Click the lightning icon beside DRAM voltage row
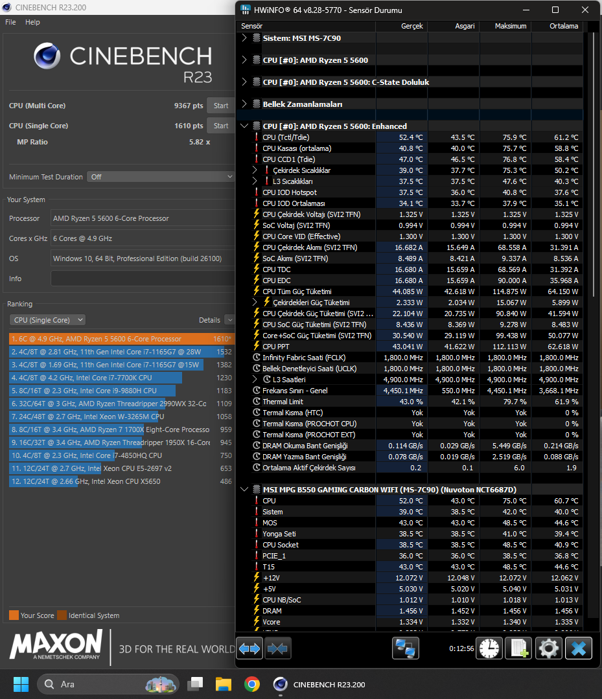This screenshot has height=699, width=602. [x=257, y=610]
